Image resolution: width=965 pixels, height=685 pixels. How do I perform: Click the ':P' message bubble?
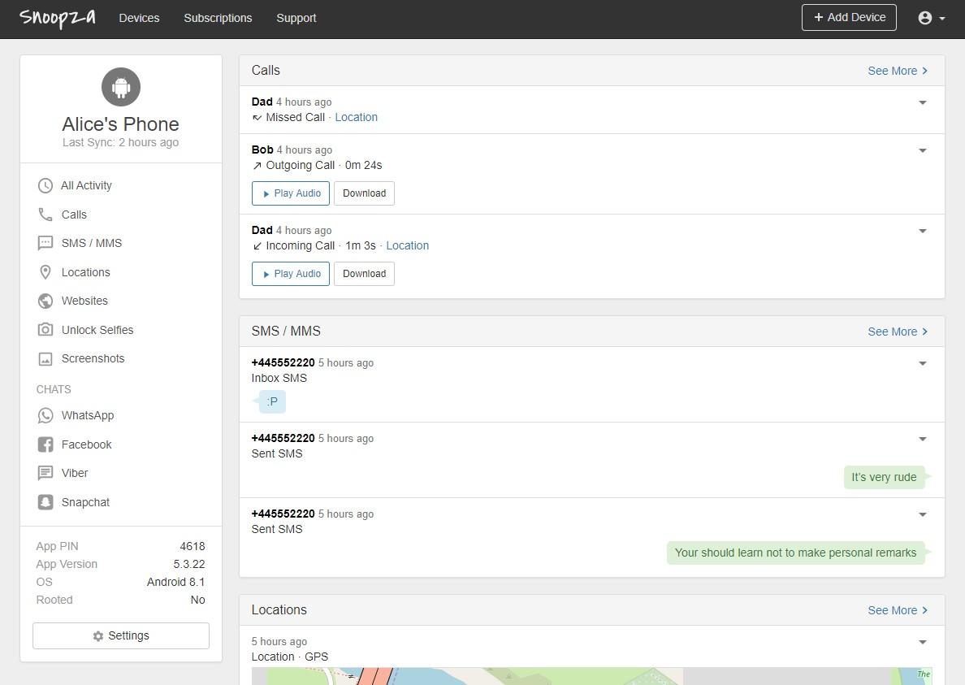[271, 402]
